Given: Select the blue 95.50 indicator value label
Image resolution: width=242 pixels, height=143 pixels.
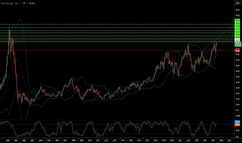Looking at the screenshot, I should pos(237,122).
